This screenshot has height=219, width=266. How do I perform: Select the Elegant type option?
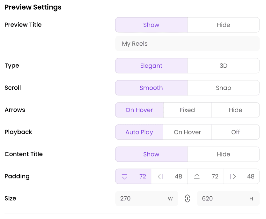(x=151, y=66)
